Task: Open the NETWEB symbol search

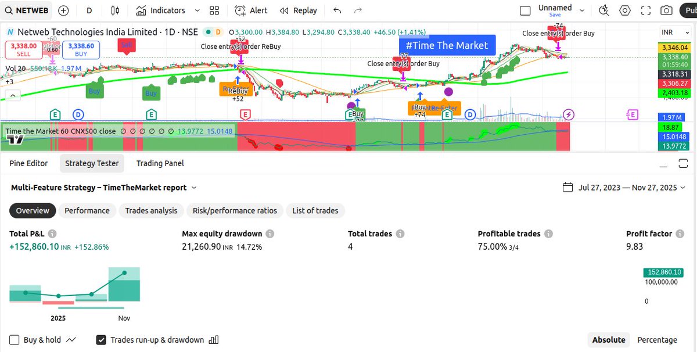Action: [x=26, y=10]
